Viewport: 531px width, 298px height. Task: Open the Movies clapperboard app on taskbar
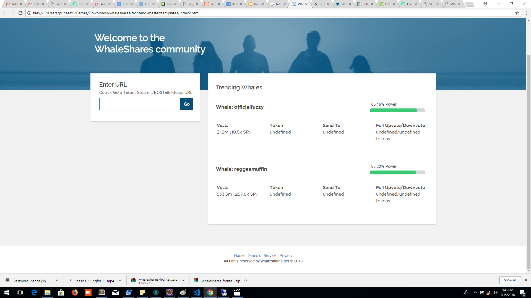click(x=237, y=292)
